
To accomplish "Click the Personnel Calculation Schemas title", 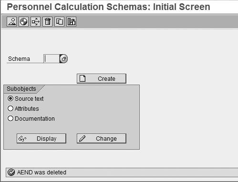I will (109, 7).
